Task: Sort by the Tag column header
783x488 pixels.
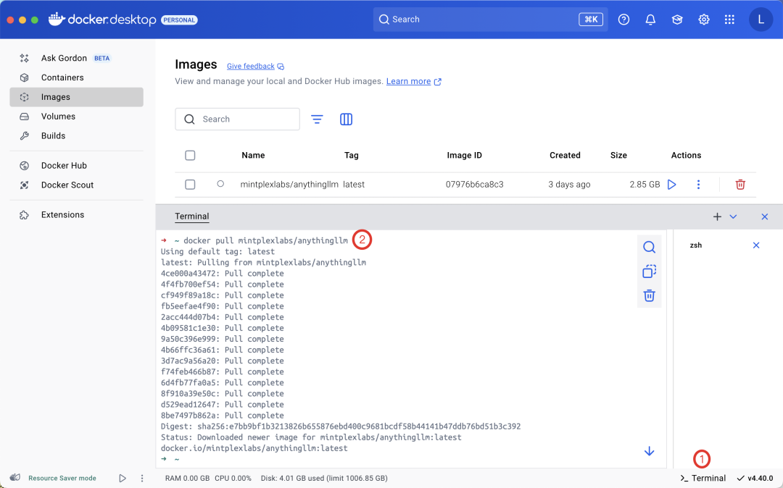Action: pos(351,156)
